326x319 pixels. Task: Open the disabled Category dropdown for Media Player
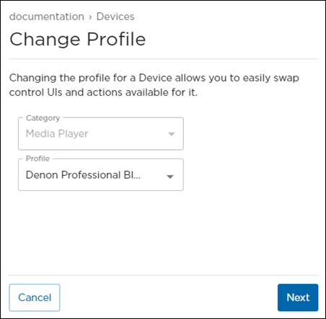click(101, 134)
